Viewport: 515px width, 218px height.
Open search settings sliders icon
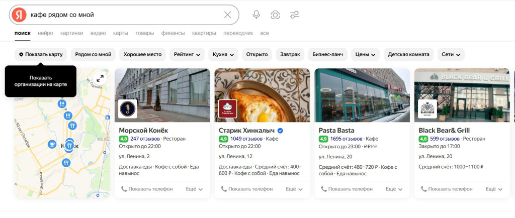294,15
